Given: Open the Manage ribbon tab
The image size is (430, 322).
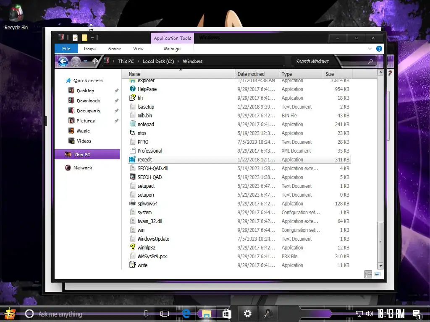Looking at the screenshot, I should (172, 49).
